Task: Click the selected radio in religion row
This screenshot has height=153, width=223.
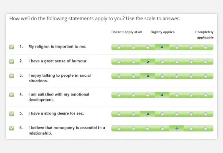Action: click(162, 47)
